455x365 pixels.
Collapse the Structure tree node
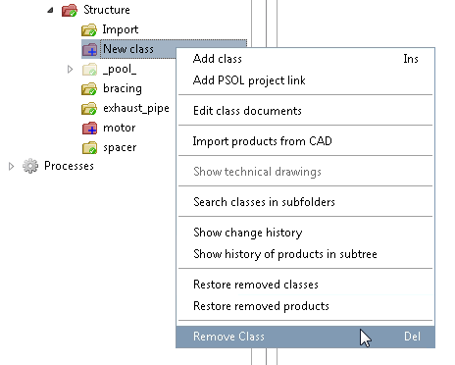click(x=50, y=10)
